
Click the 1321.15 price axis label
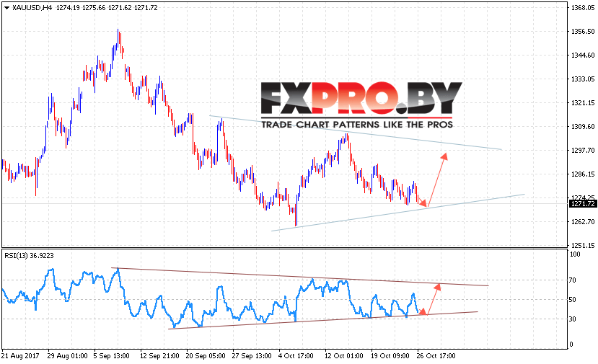(583, 102)
